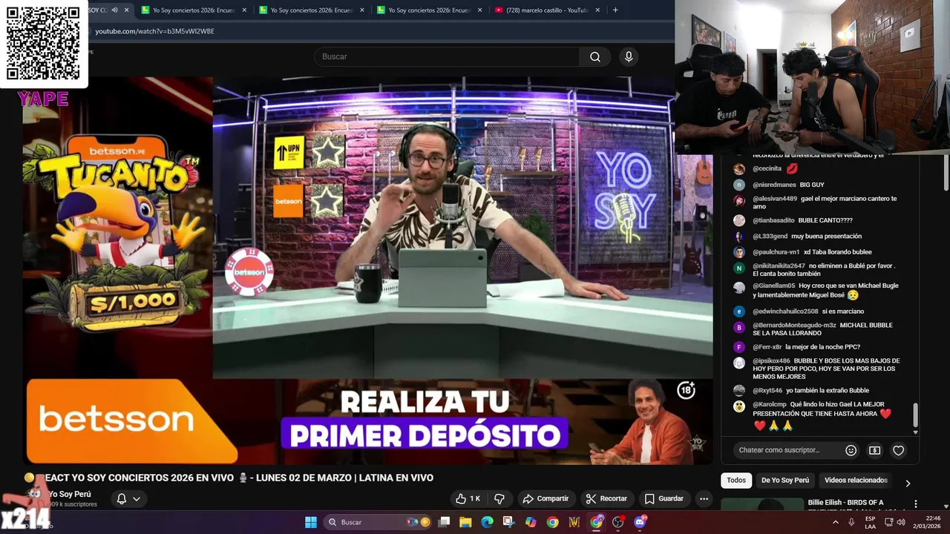This screenshot has width=950, height=534.
Task: Dislike the video with thumbs-down
Action: [499, 498]
